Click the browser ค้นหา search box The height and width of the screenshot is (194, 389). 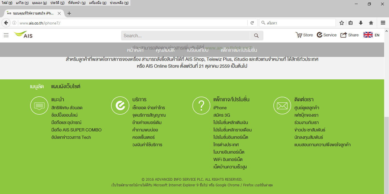tap(298, 23)
